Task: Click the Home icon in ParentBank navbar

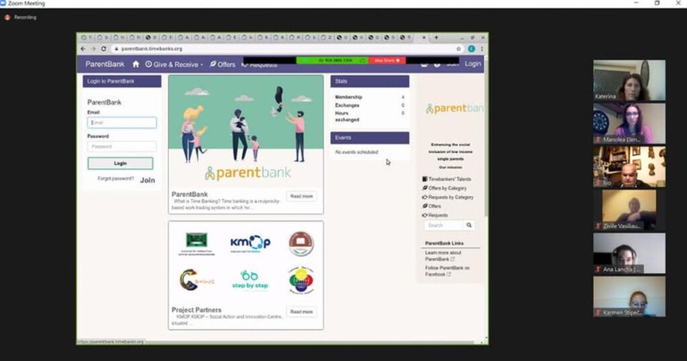Action: click(x=136, y=64)
